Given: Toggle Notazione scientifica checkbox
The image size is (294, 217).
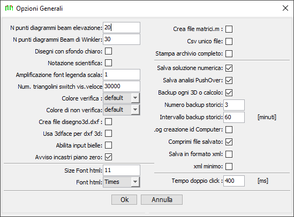Looking at the screenshot, I should (108, 63).
